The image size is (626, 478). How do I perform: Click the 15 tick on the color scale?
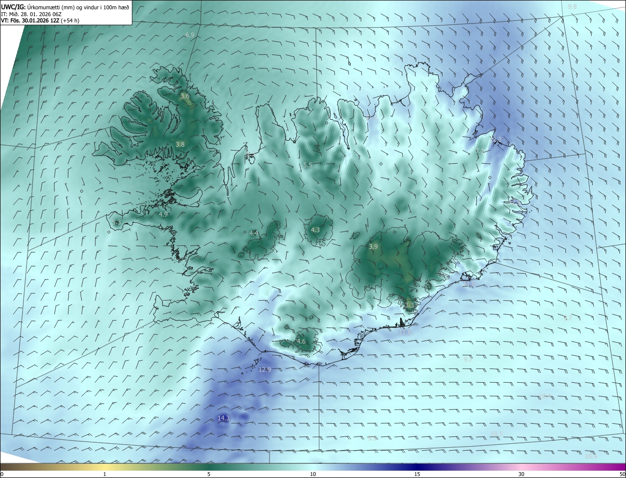(417, 474)
